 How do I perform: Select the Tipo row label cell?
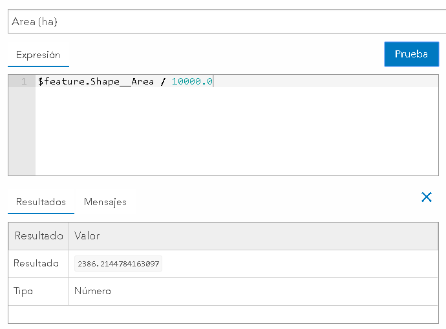[23, 291]
